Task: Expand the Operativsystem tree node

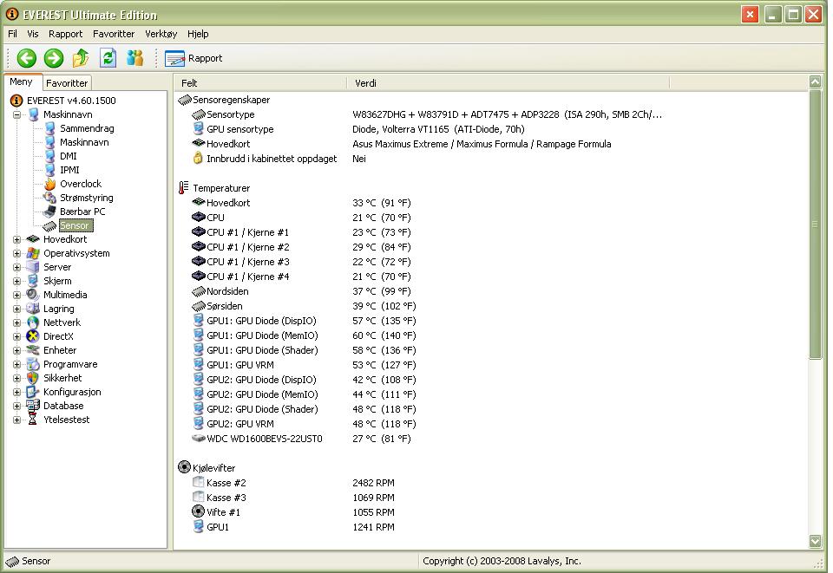Action: pos(17,254)
